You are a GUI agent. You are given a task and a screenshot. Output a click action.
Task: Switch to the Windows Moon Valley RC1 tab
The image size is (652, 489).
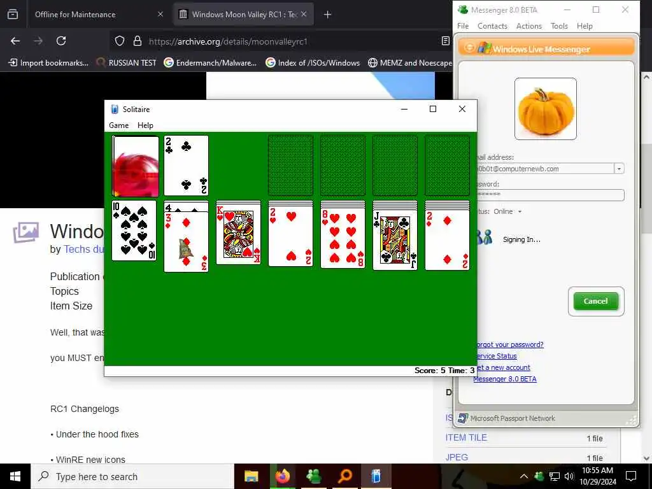pyautogui.click(x=244, y=15)
